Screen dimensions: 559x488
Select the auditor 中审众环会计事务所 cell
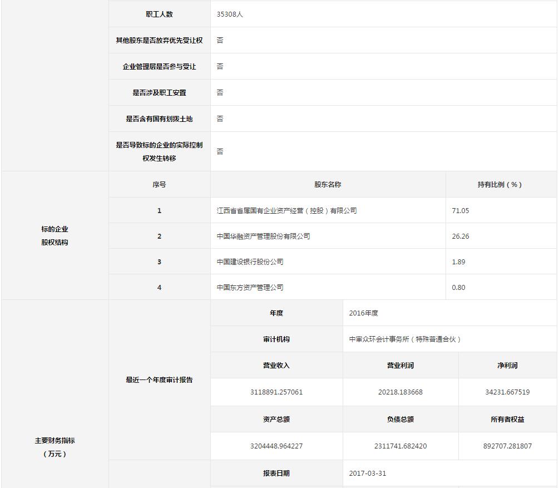[405, 339]
